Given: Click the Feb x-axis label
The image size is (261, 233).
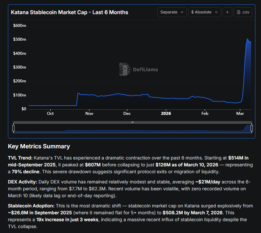Looking at the screenshot, I should [205, 114].
